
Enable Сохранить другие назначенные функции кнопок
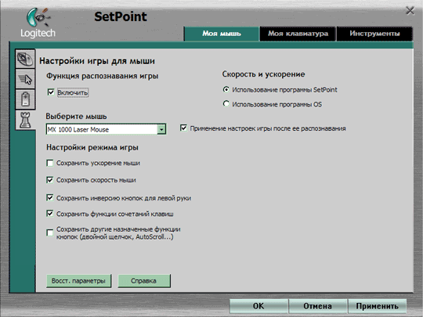point(50,232)
